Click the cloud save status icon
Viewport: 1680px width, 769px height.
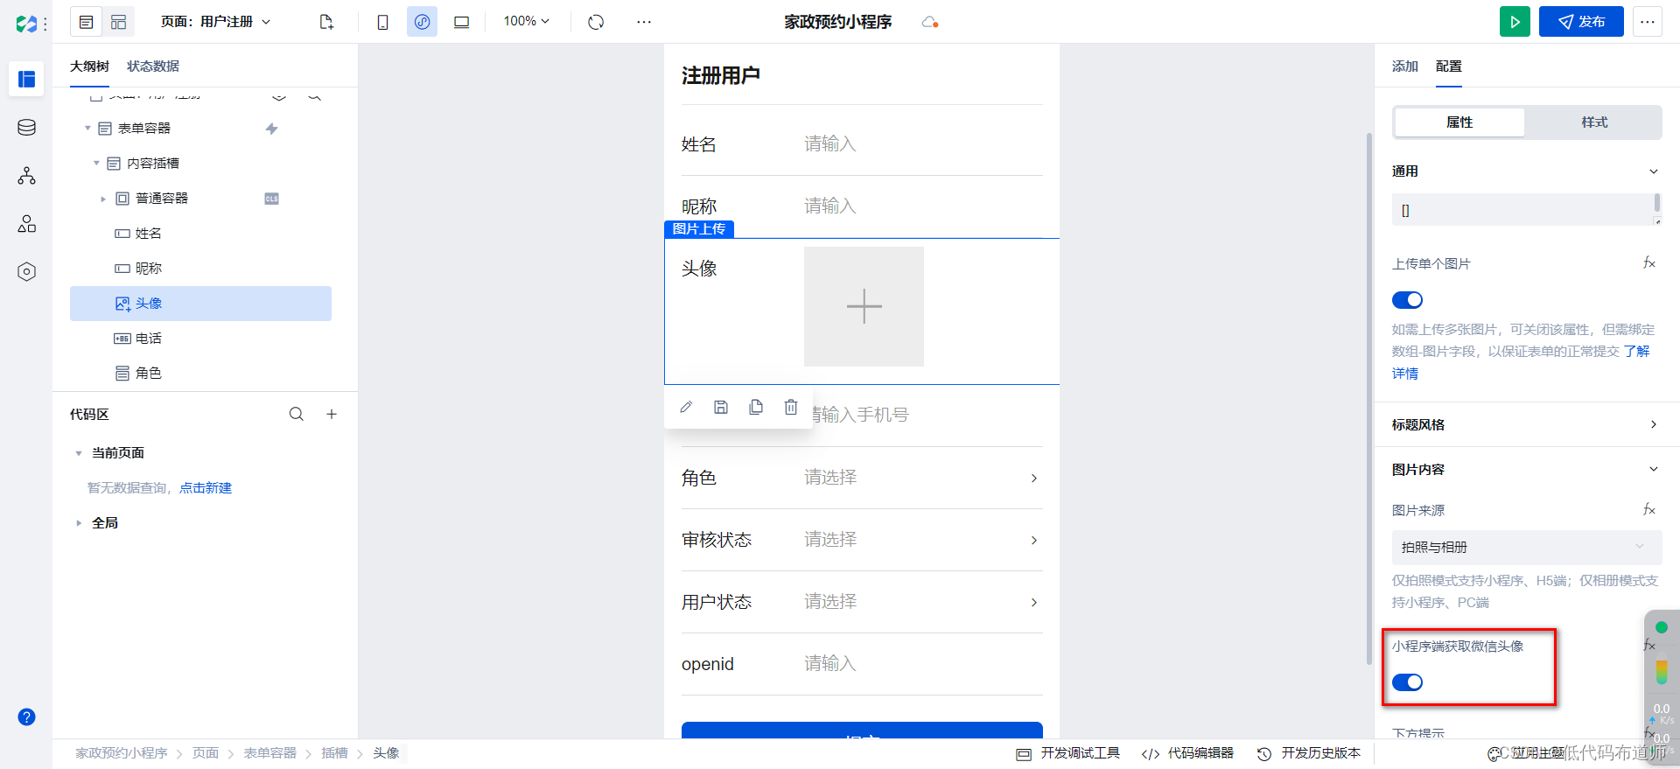[930, 22]
